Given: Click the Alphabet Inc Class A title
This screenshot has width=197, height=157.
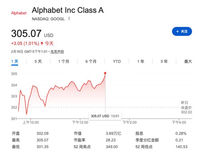Looking at the screenshot, I should coord(68,10).
